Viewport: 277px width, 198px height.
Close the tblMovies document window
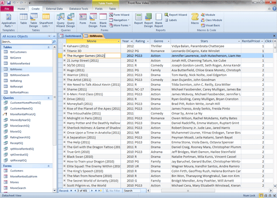coord(274,36)
